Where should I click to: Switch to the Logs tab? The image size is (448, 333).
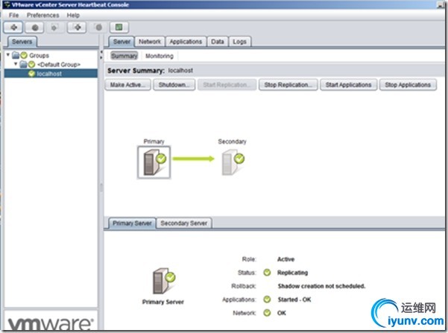[240, 42]
